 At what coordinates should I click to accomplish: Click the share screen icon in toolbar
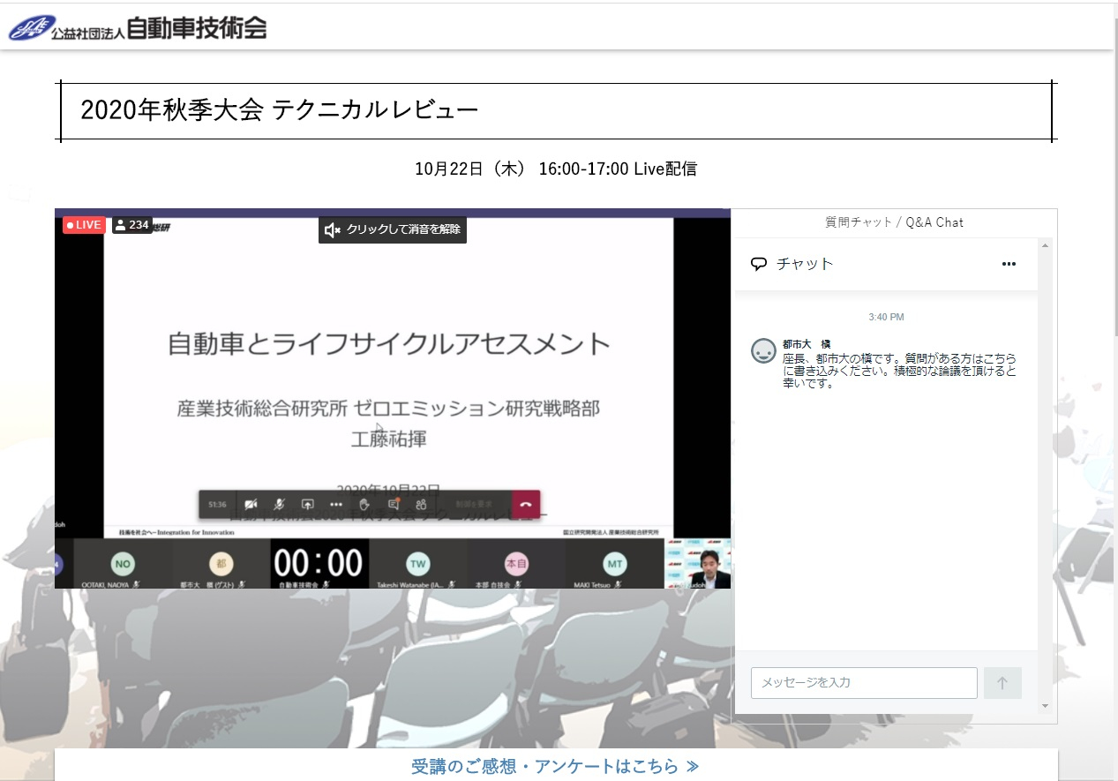(307, 504)
